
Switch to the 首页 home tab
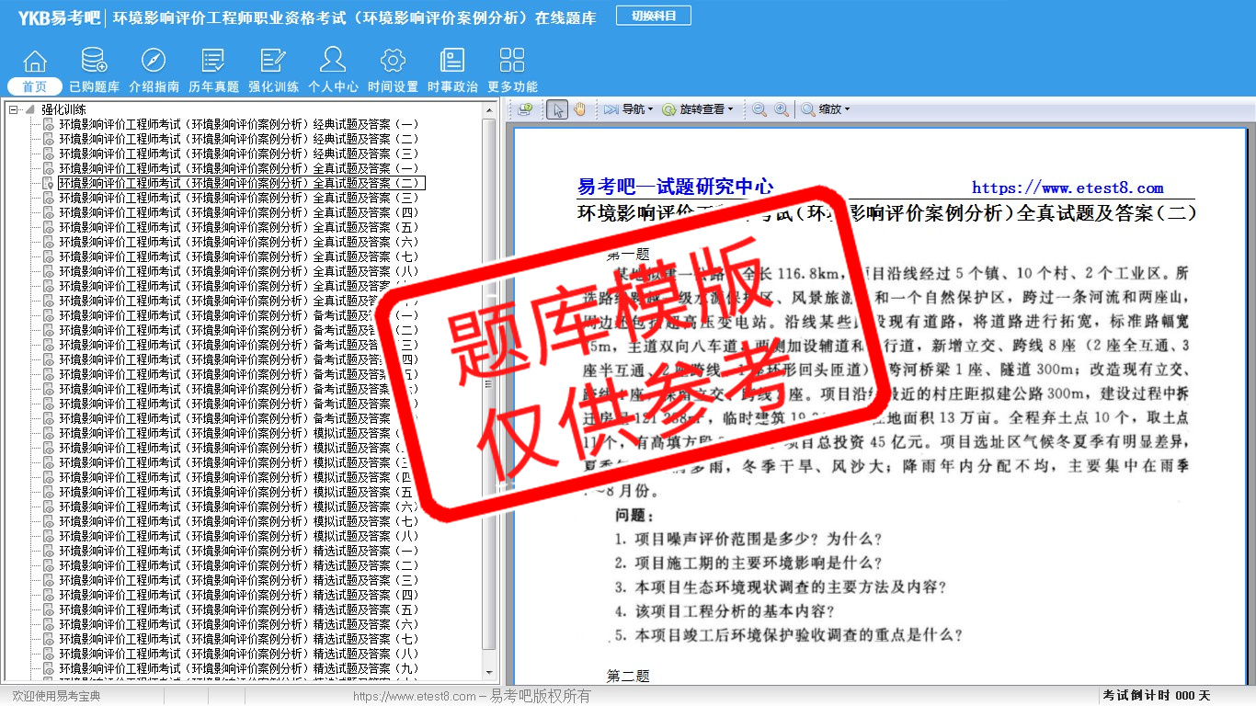35,86
